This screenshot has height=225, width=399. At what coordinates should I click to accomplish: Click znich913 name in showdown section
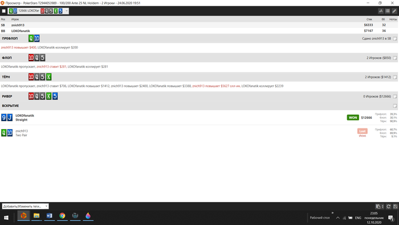click(22, 131)
